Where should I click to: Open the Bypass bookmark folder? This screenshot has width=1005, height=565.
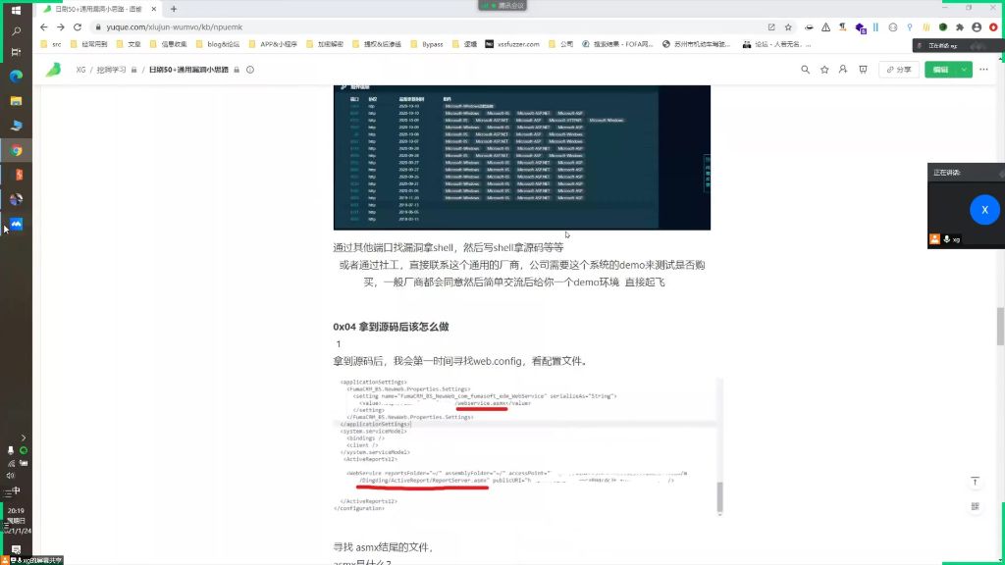pyautogui.click(x=426, y=44)
